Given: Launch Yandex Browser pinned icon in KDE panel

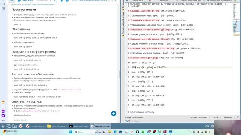Looking at the screenshot, I should point(21,126).
